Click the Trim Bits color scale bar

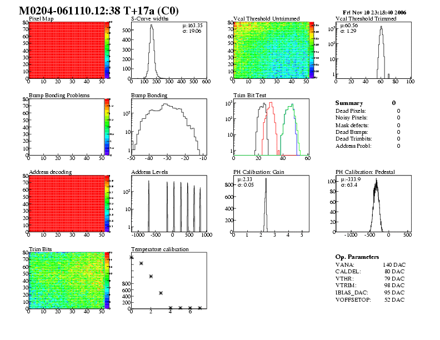(x=107, y=280)
